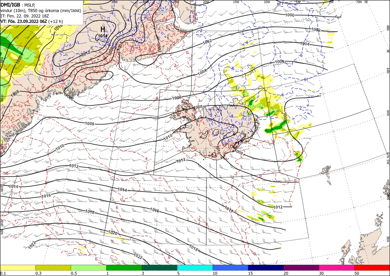Click the "DMI/IGB" title text
The image size is (390, 276).
coord(10,5)
